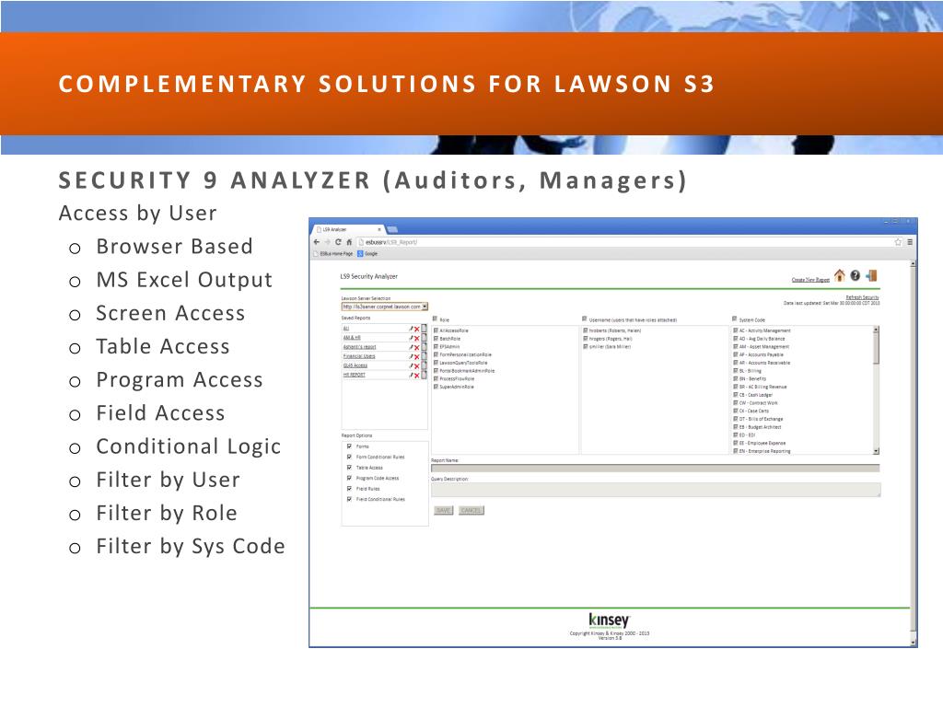Viewport: 943px width, 707px height.
Task: Edit the ALL saved report with the pencil
Action: 412,329
